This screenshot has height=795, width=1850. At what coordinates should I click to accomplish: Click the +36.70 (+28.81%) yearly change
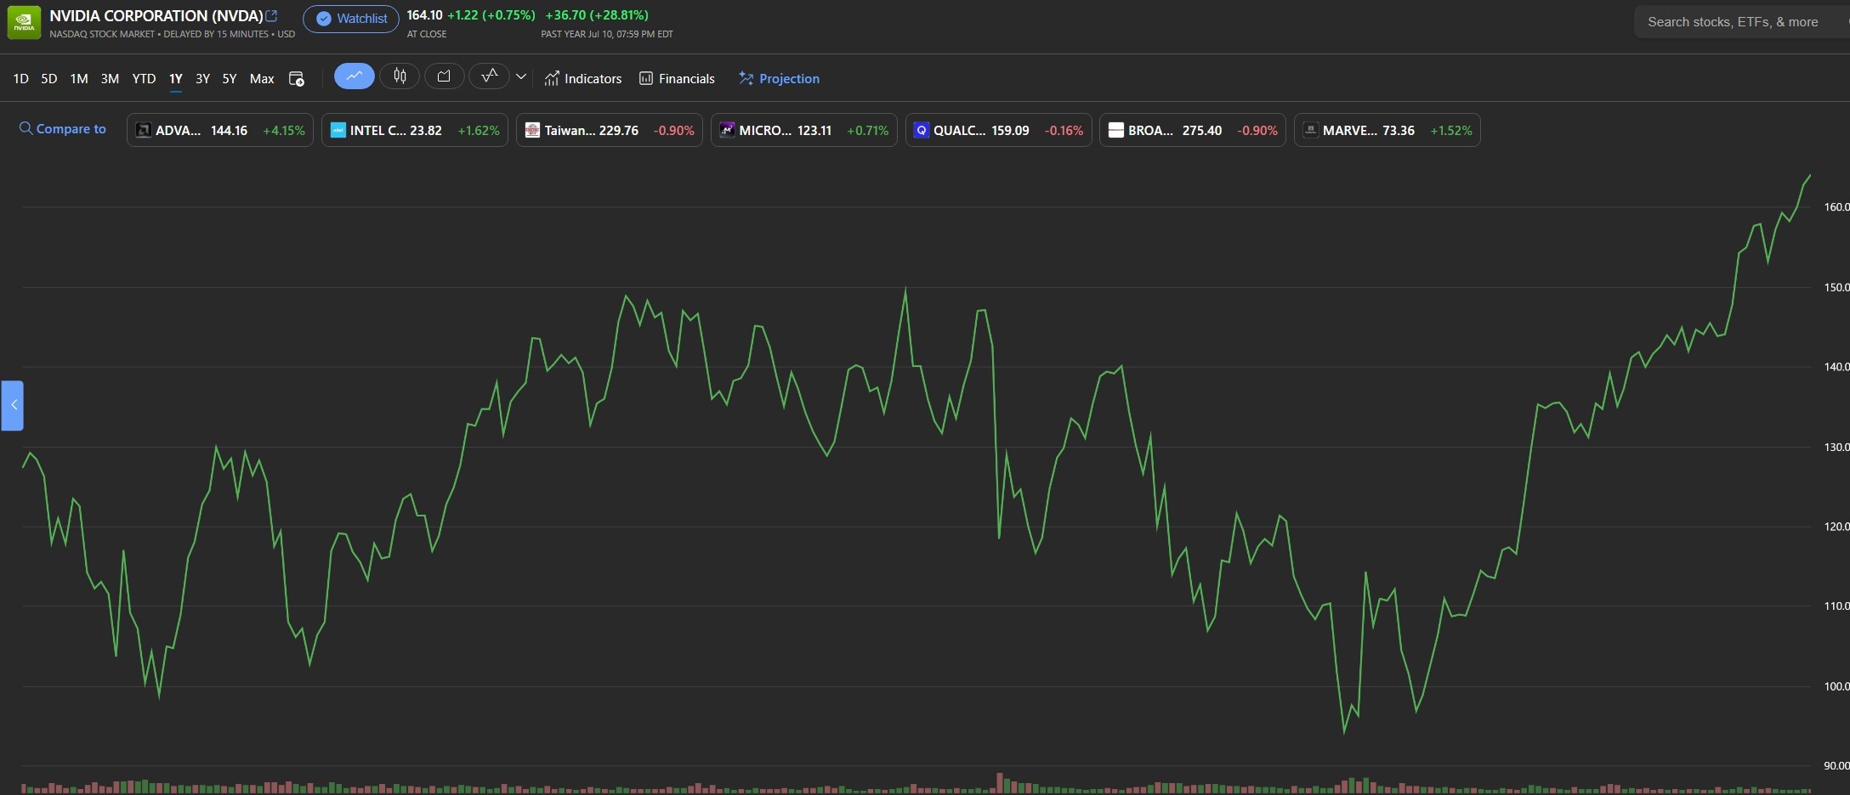pyautogui.click(x=597, y=15)
